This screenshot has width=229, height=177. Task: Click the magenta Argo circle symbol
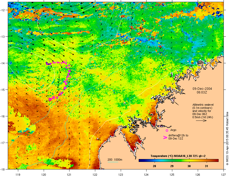tap(167, 130)
